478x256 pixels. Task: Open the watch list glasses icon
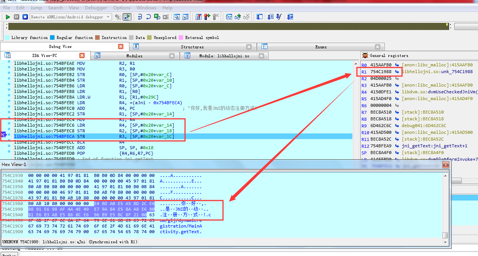[x=229, y=17]
